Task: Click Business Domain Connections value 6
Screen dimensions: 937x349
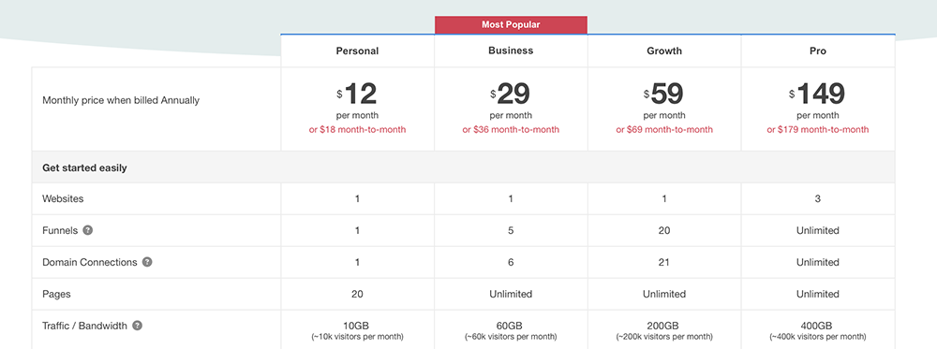Action: tap(511, 262)
